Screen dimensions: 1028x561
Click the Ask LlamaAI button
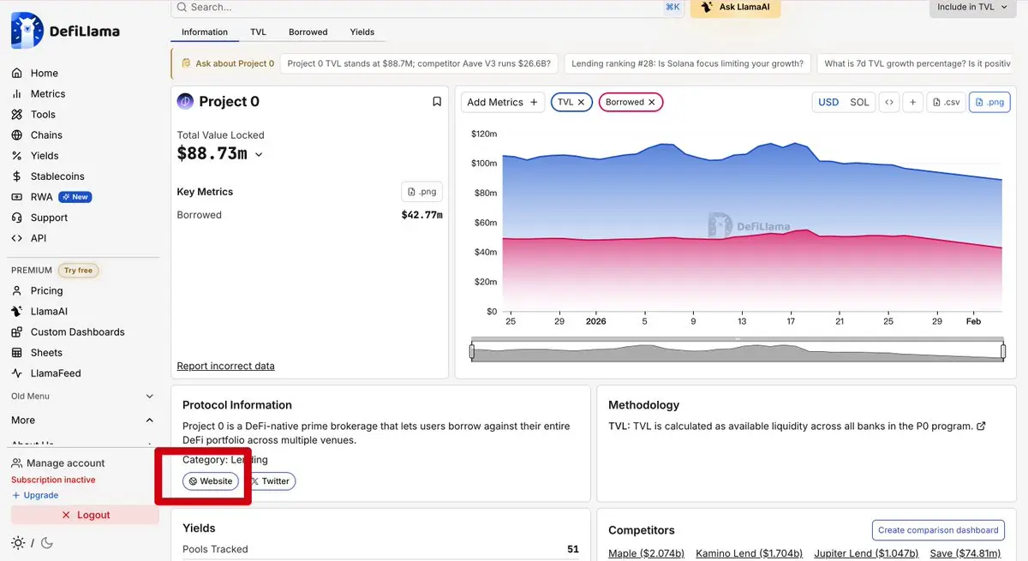pyautogui.click(x=735, y=7)
